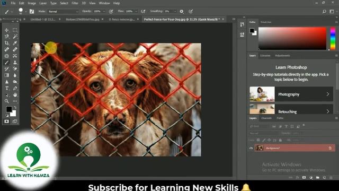Click foreground color swatch in toolbox
The image size is (339, 191).
pyautogui.click(x=9, y=109)
